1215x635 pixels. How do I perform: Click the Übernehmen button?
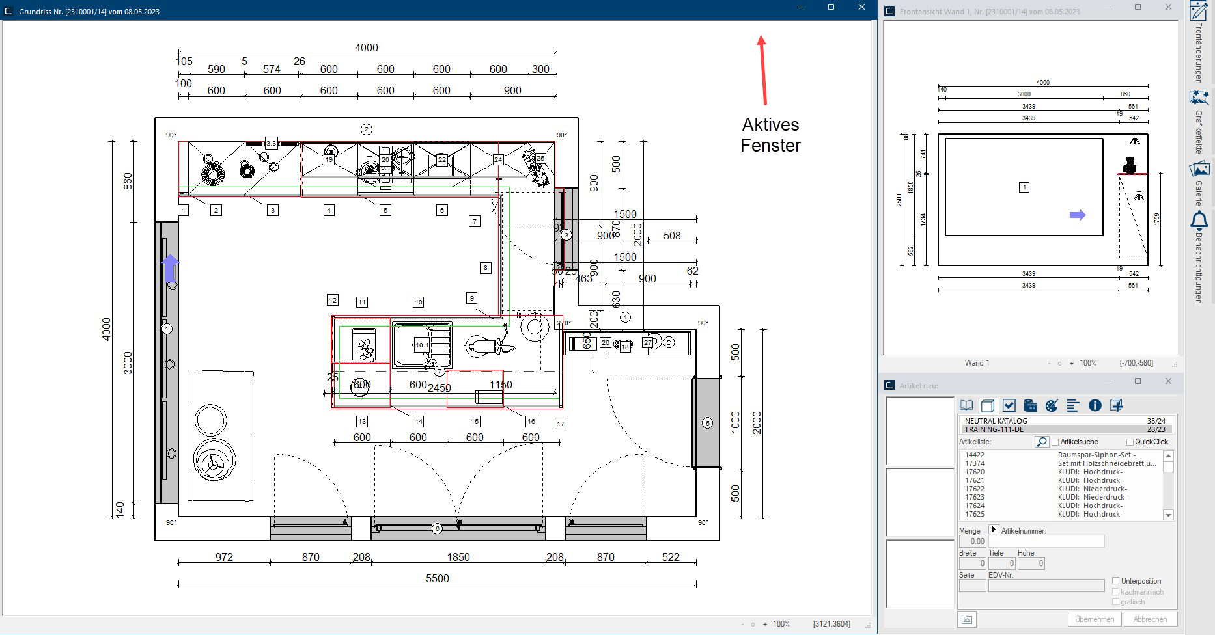(x=1095, y=619)
